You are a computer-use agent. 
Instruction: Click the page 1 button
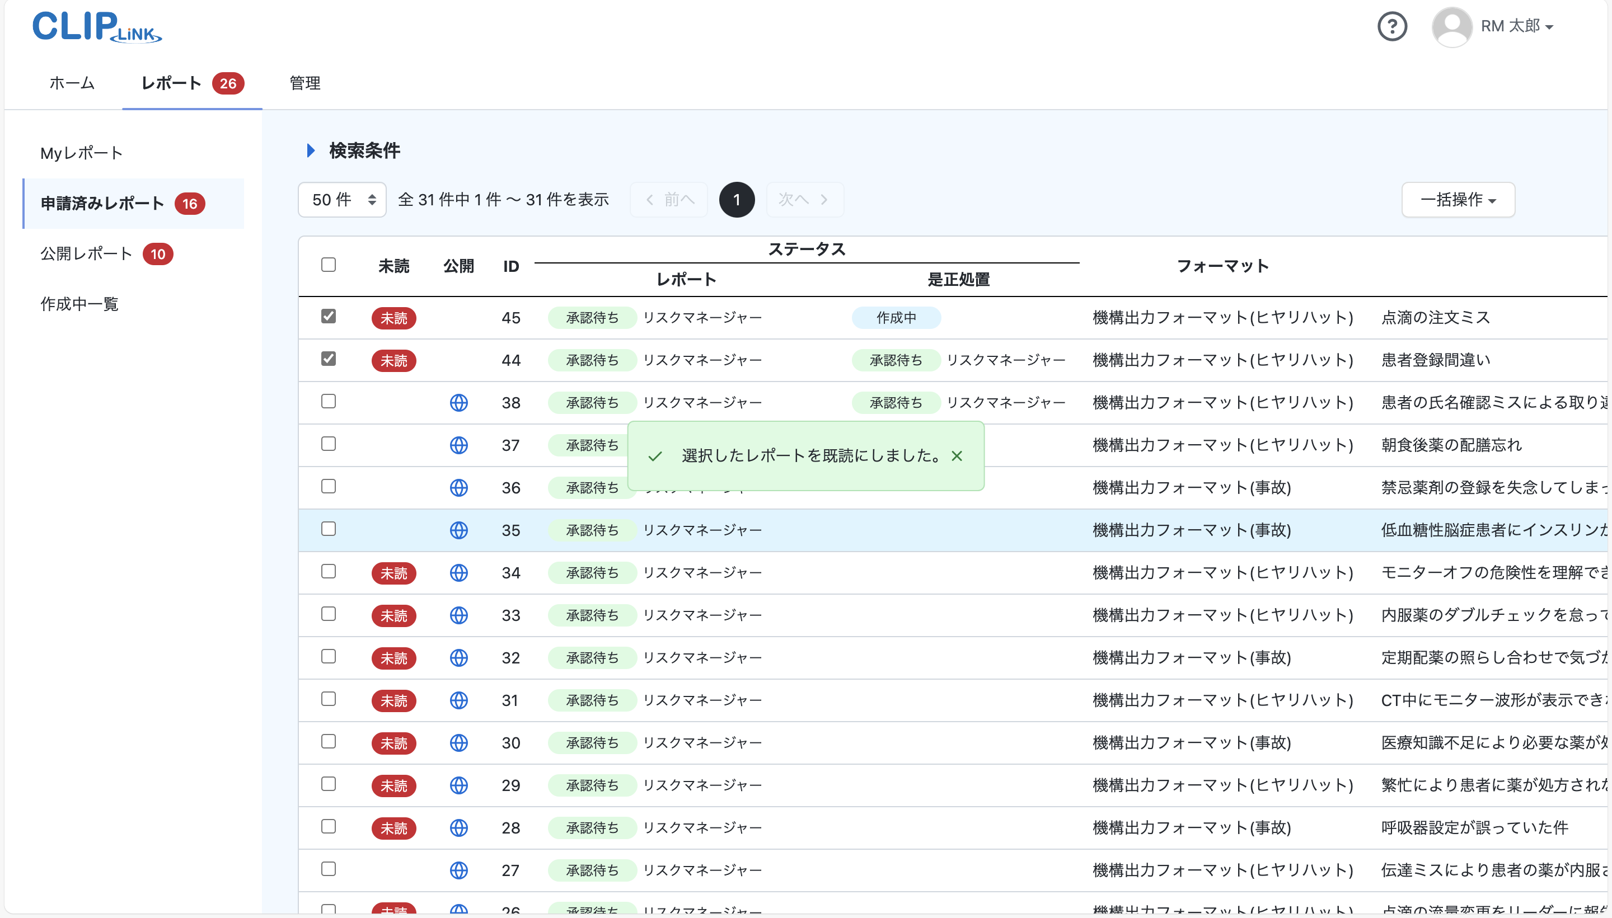click(737, 199)
